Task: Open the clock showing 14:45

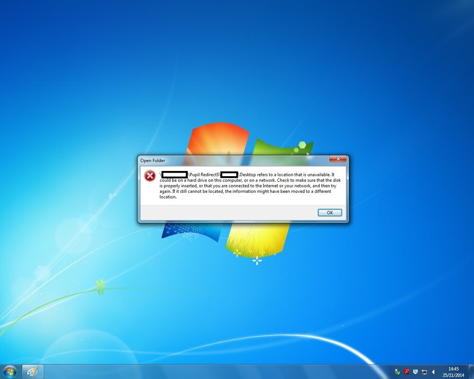Action: tap(453, 372)
